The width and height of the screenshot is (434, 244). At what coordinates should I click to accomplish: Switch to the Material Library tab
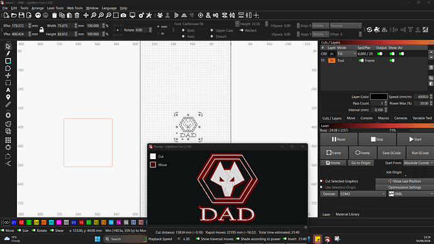347,214
